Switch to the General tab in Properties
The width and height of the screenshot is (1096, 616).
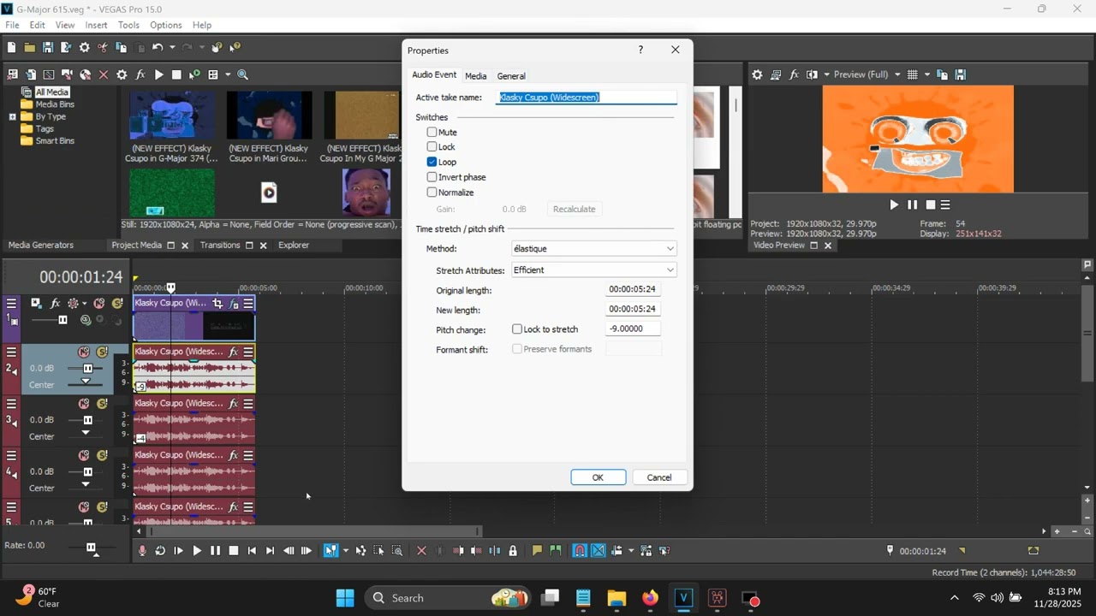(511, 76)
